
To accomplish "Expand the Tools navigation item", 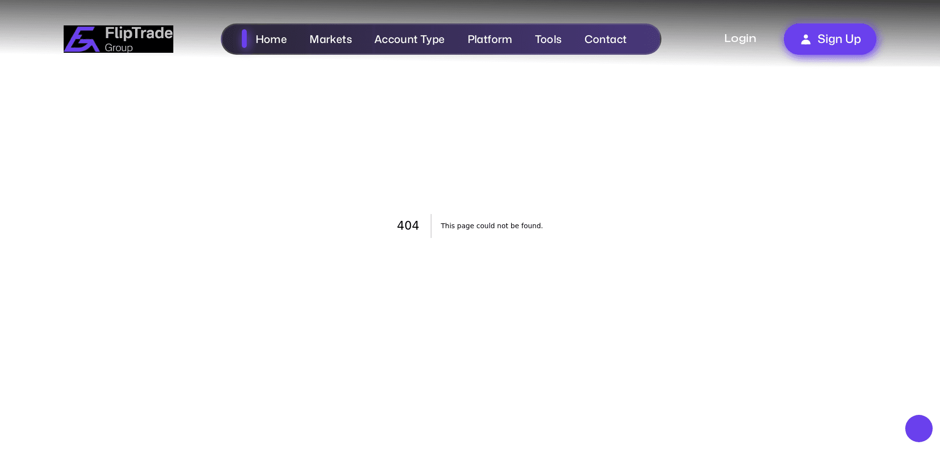I will (548, 39).
